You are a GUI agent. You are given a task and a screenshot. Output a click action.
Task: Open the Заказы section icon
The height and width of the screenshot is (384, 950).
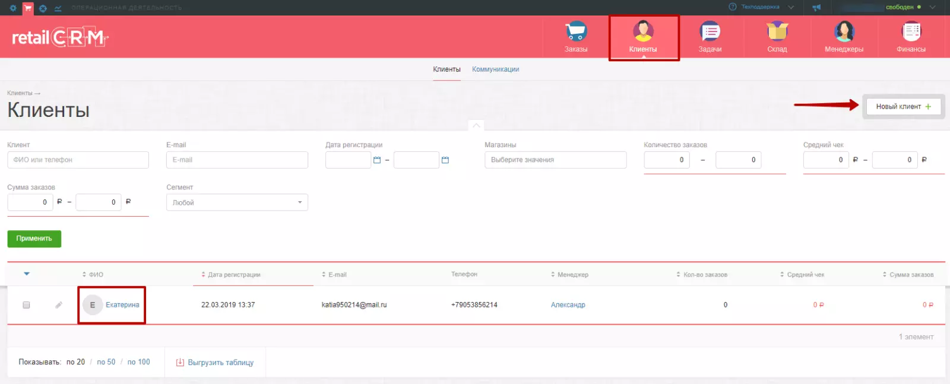point(576,31)
